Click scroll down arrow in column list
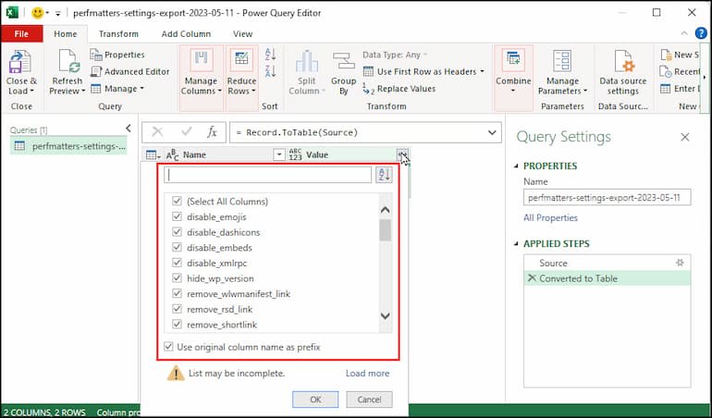 (385, 315)
